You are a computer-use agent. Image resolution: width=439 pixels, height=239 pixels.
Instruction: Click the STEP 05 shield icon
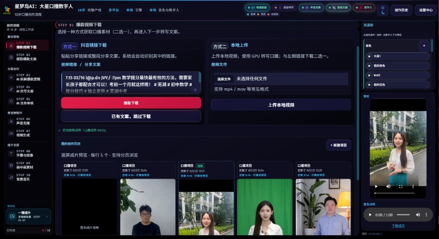[11, 101]
